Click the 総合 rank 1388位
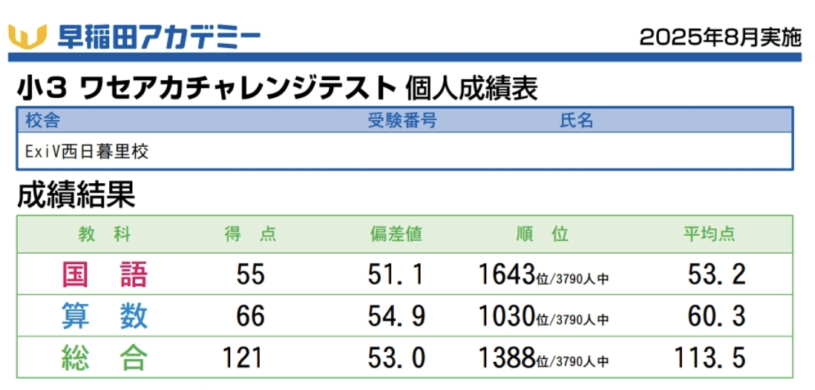This screenshot has height=390, width=815. tap(513, 358)
